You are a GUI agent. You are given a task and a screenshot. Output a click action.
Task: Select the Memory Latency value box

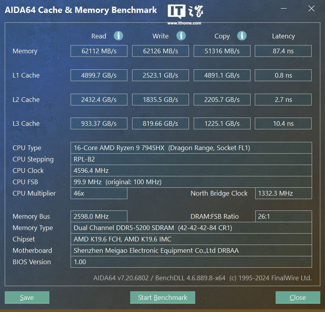pos(283,51)
